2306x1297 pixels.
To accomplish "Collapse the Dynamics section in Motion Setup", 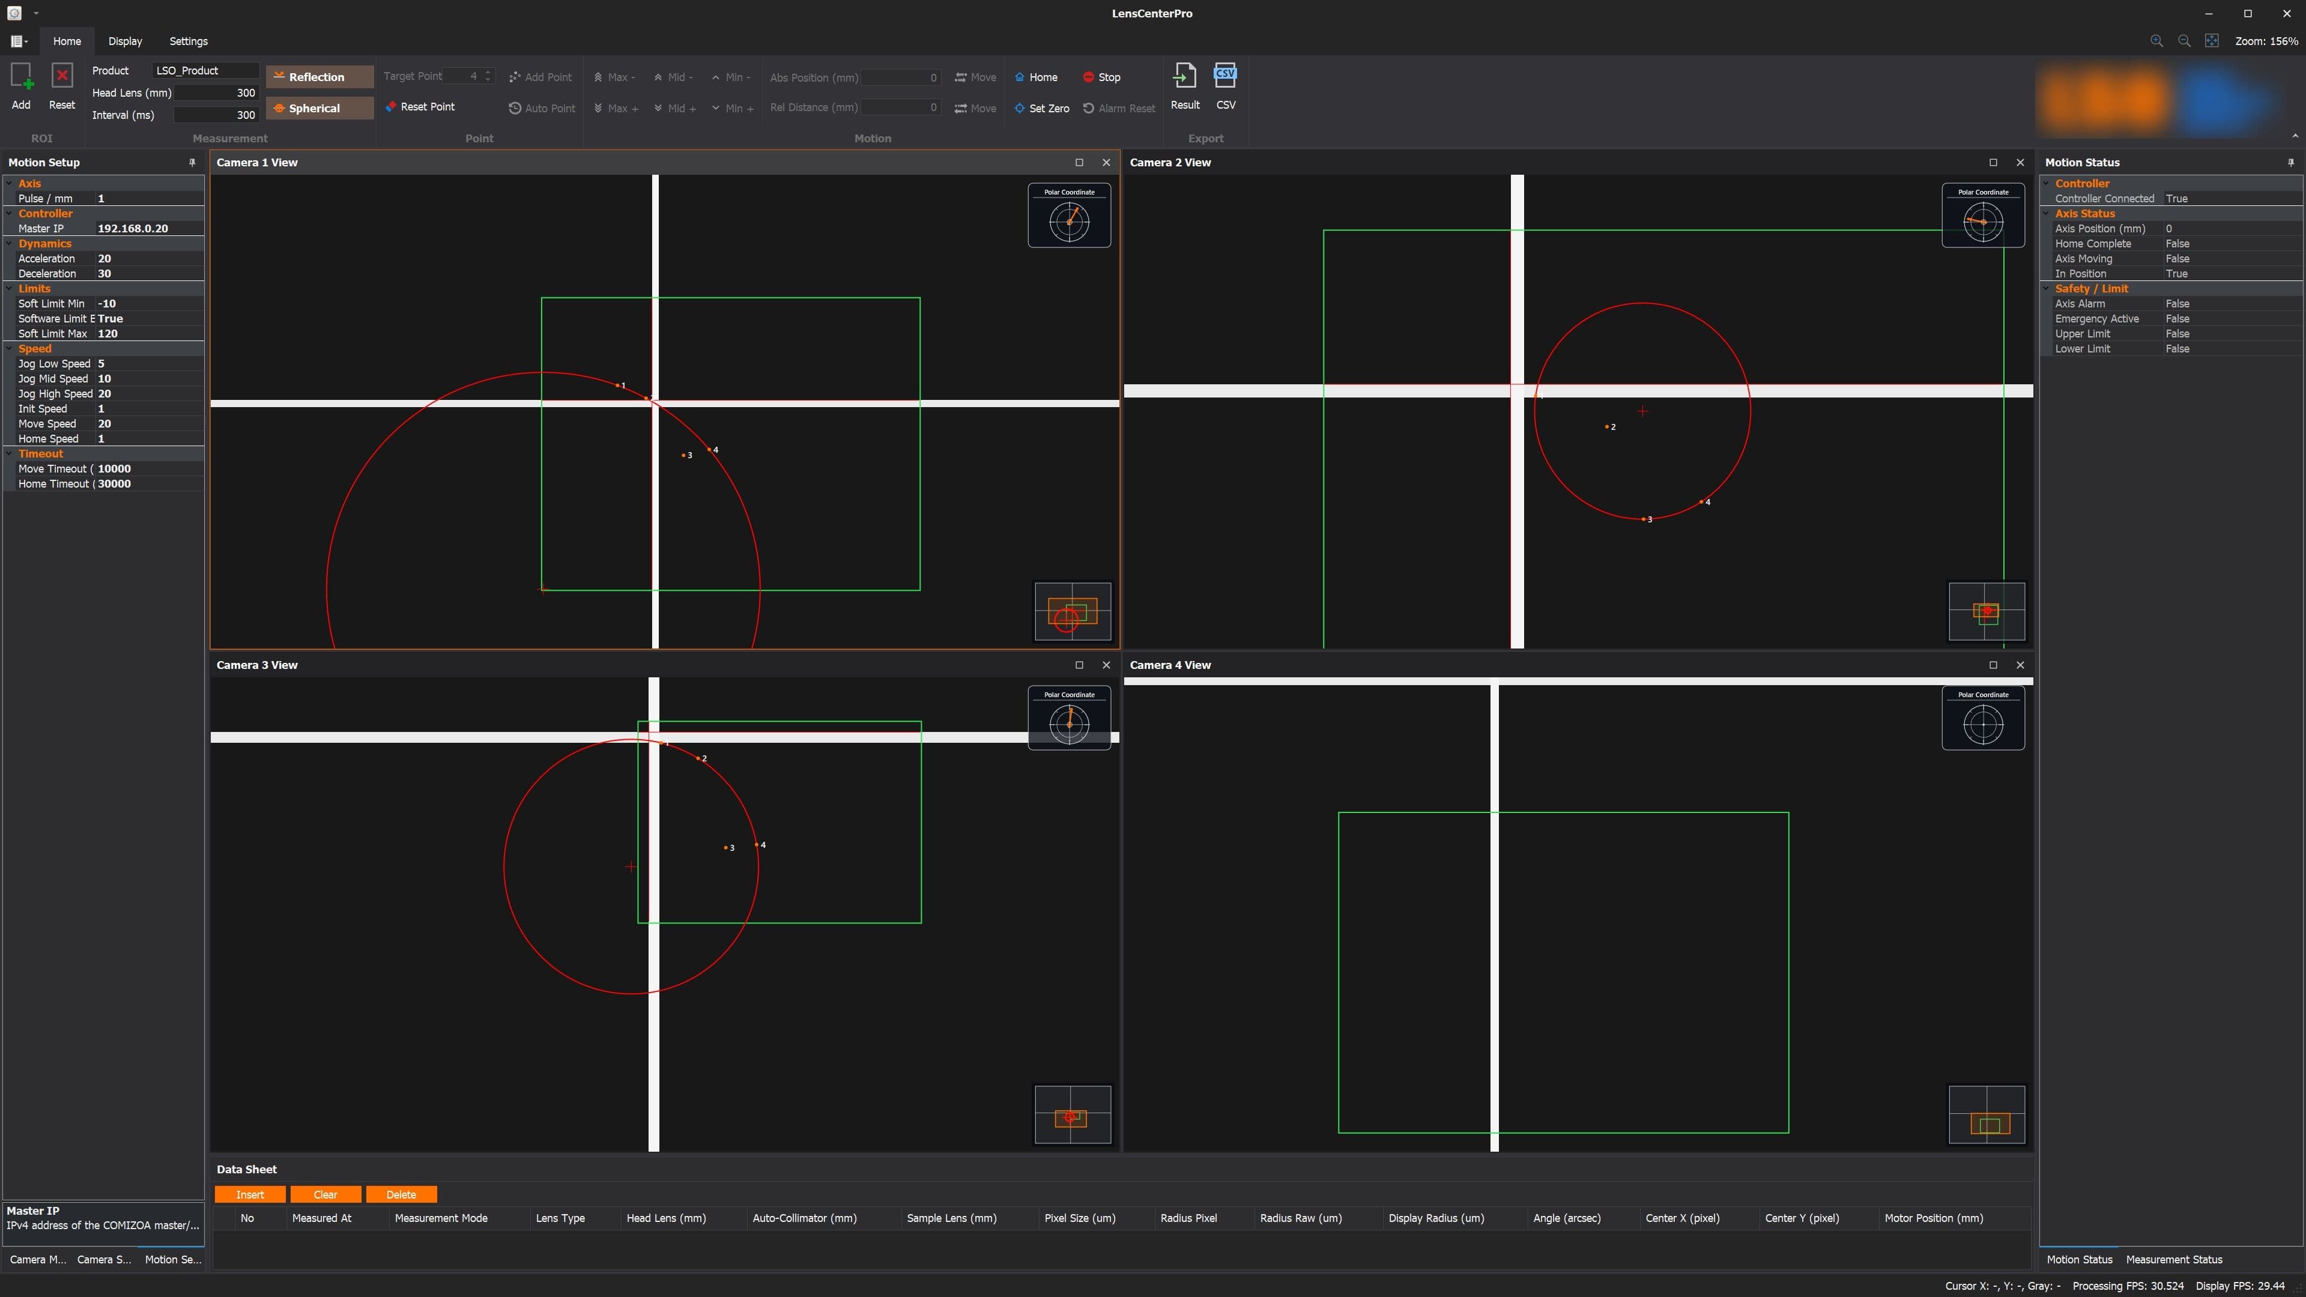I will [9, 243].
